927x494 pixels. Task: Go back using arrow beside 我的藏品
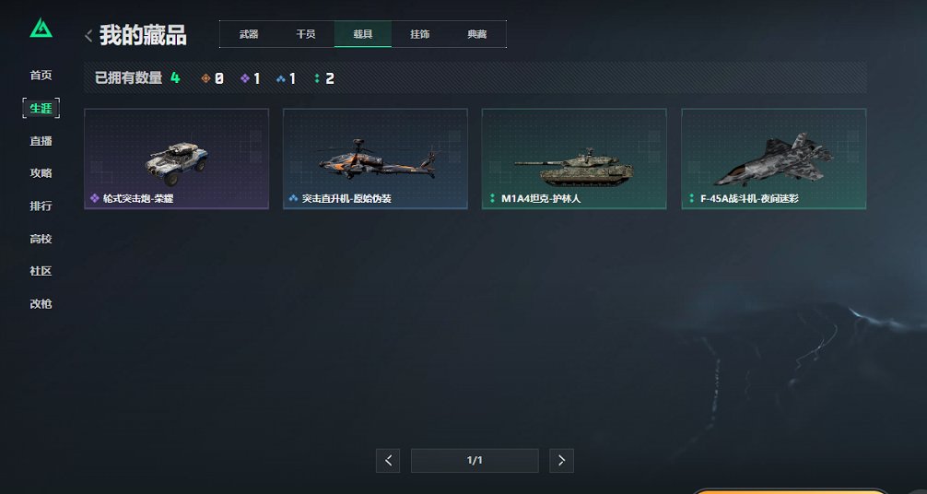pyautogui.click(x=88, y=36)
